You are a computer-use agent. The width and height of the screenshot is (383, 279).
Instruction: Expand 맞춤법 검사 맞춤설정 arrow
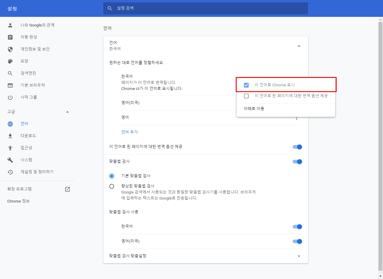coord(299,256)
